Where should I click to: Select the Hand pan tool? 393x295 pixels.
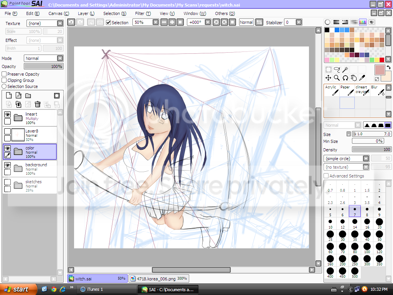tap(353, 78)
